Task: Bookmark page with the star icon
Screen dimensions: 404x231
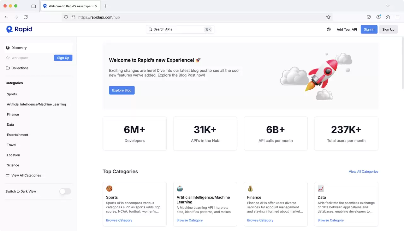Action: 328,17
